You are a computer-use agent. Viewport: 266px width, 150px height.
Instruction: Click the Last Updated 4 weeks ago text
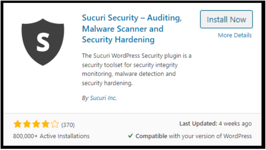[x=216, y=124]
